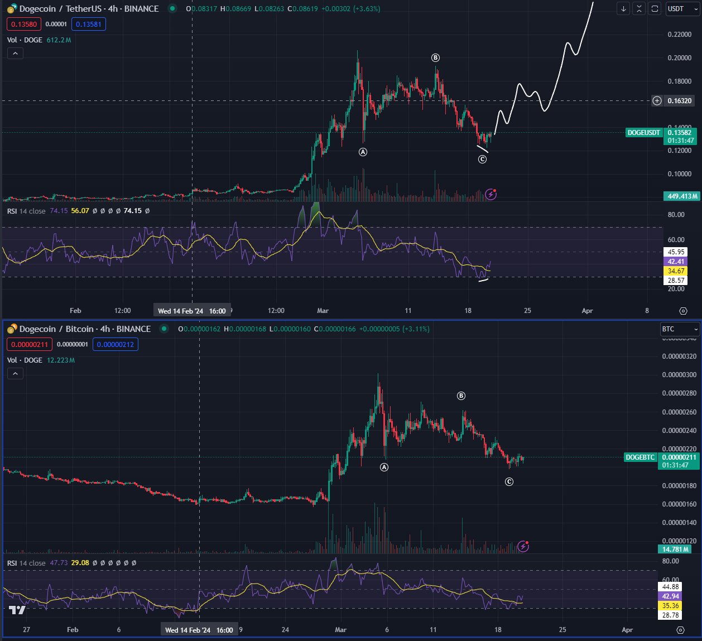Viewport: 702px width, 641px height.
Task: Click the red 0.13580 sell price button
Action: coord(24,24)
